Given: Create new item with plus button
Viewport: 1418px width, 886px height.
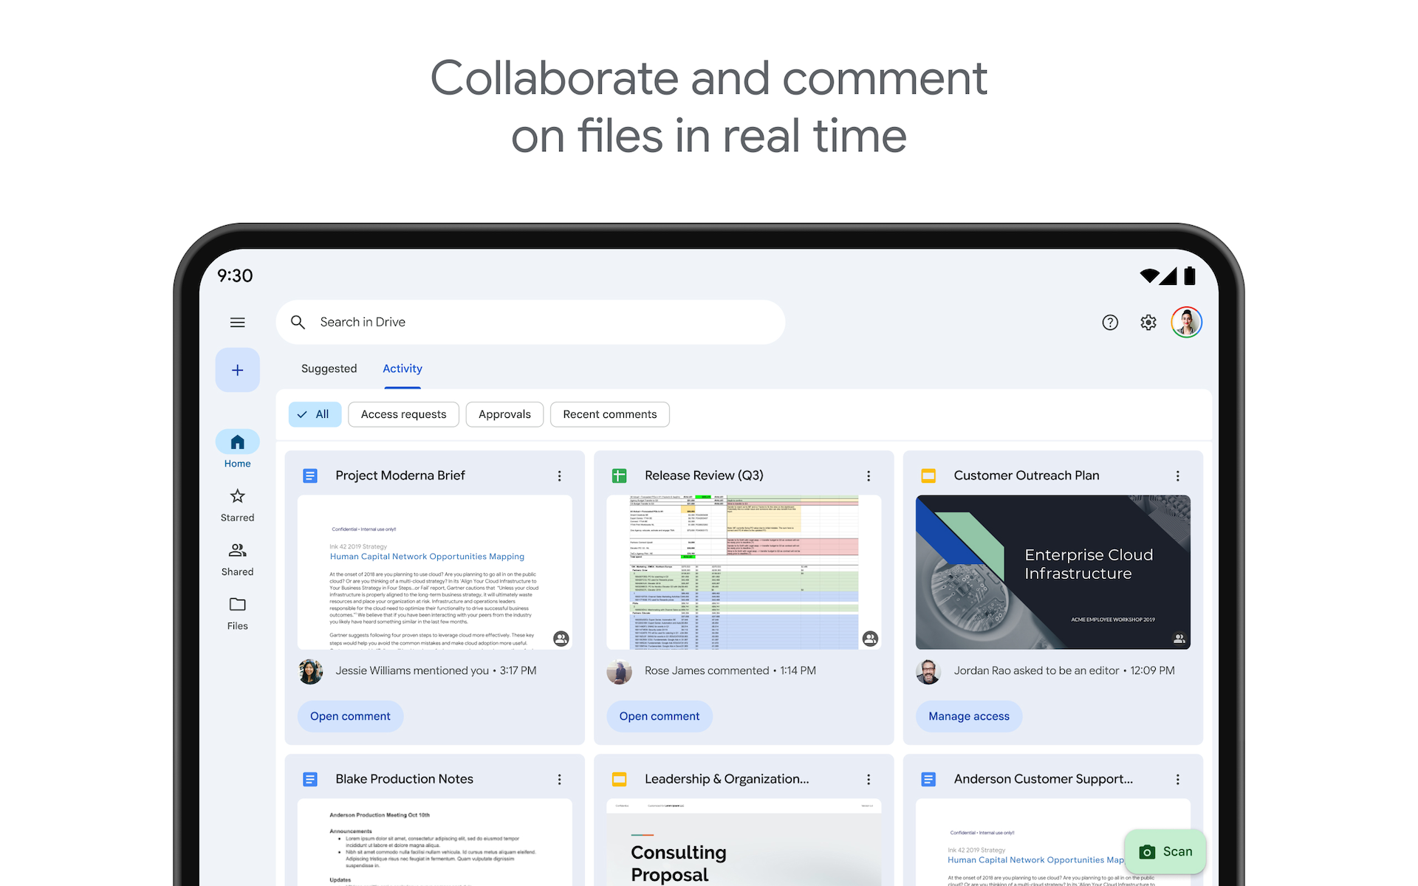Looking at the screenshot, I should point(237,369).
